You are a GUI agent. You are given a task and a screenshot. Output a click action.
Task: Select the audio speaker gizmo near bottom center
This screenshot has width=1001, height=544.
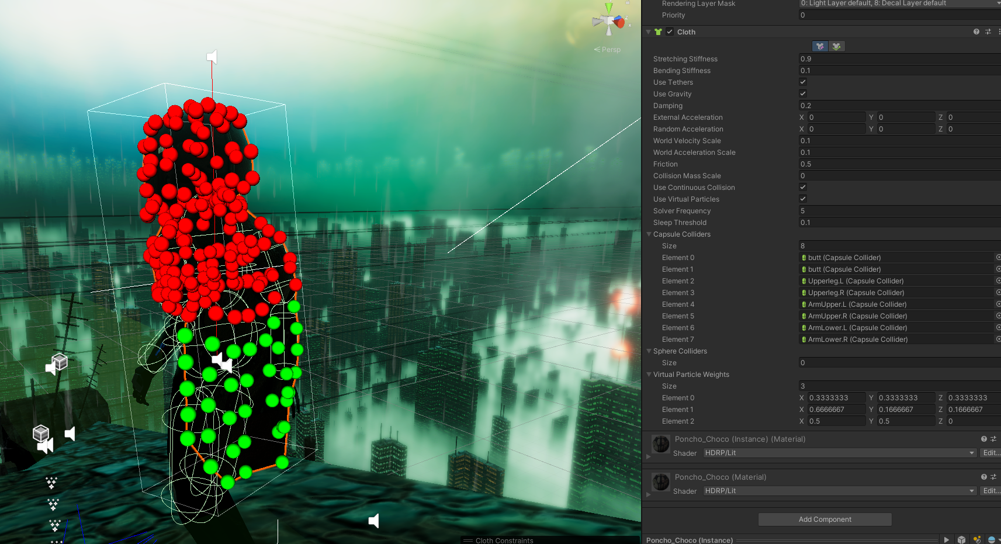coord(373,521)
